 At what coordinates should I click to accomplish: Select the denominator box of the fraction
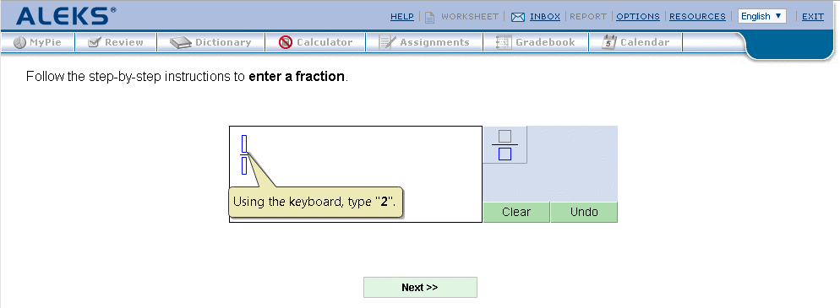(x=244, y=165)
